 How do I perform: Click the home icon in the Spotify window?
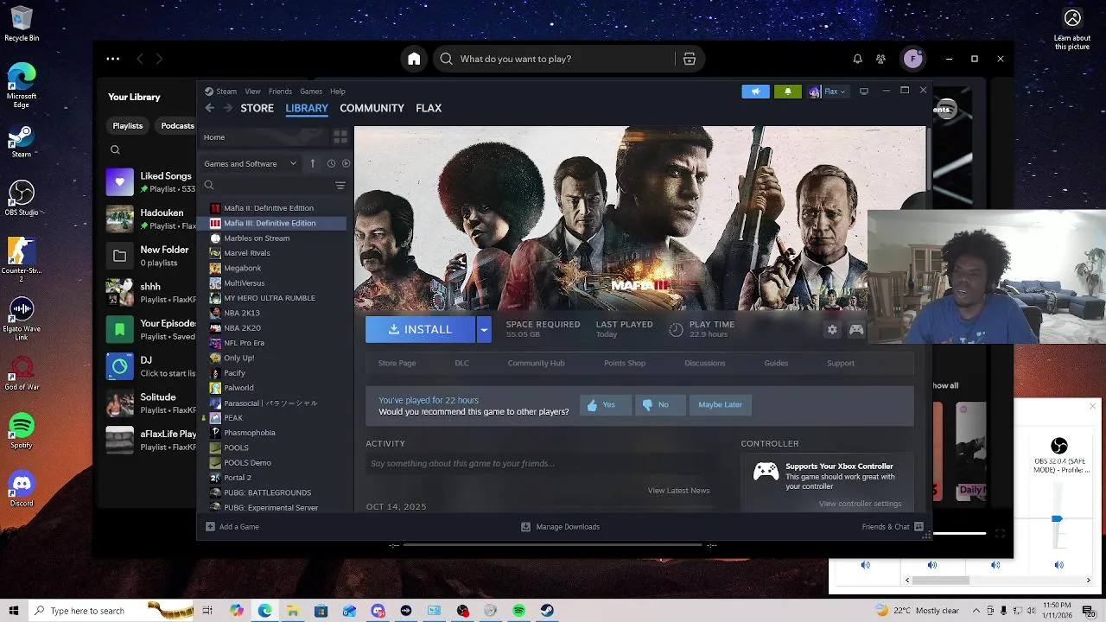414,59
